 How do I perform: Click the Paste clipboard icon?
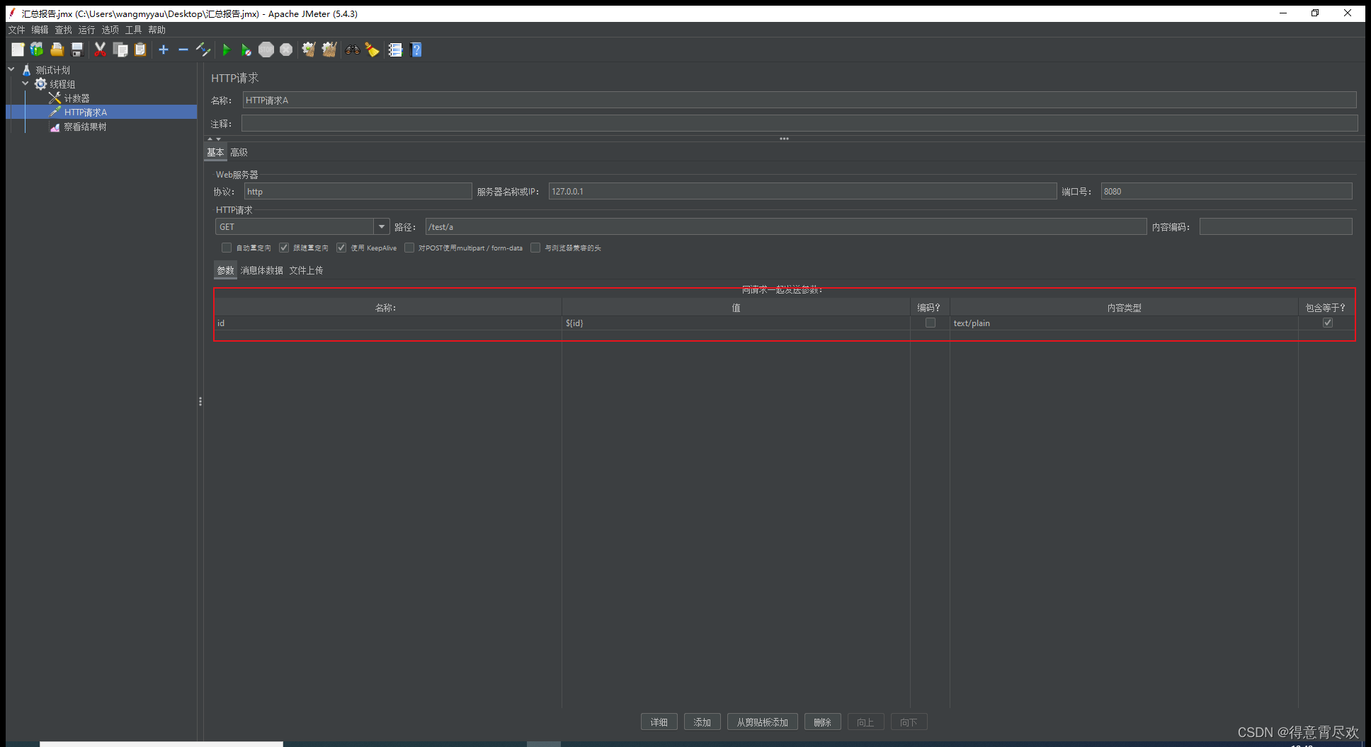pos(140,50)
